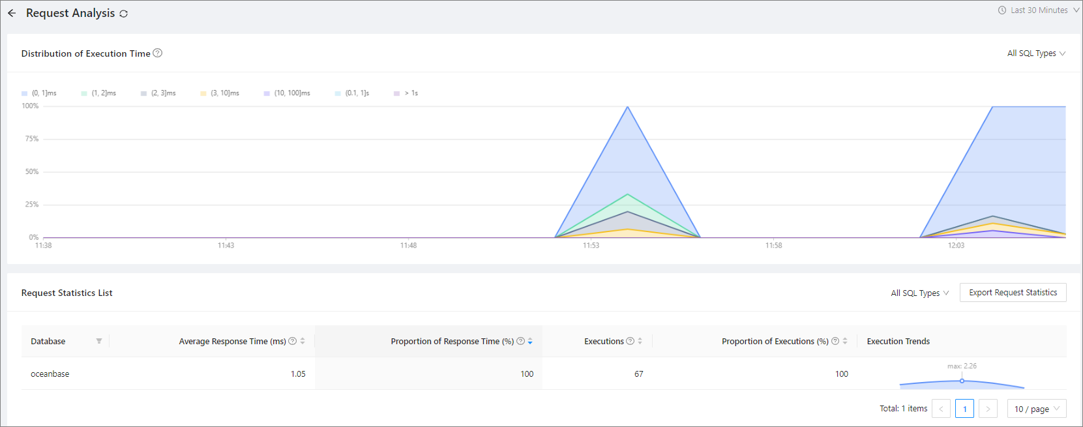Open All SQL Types filter for statistics list

(920, 293)
